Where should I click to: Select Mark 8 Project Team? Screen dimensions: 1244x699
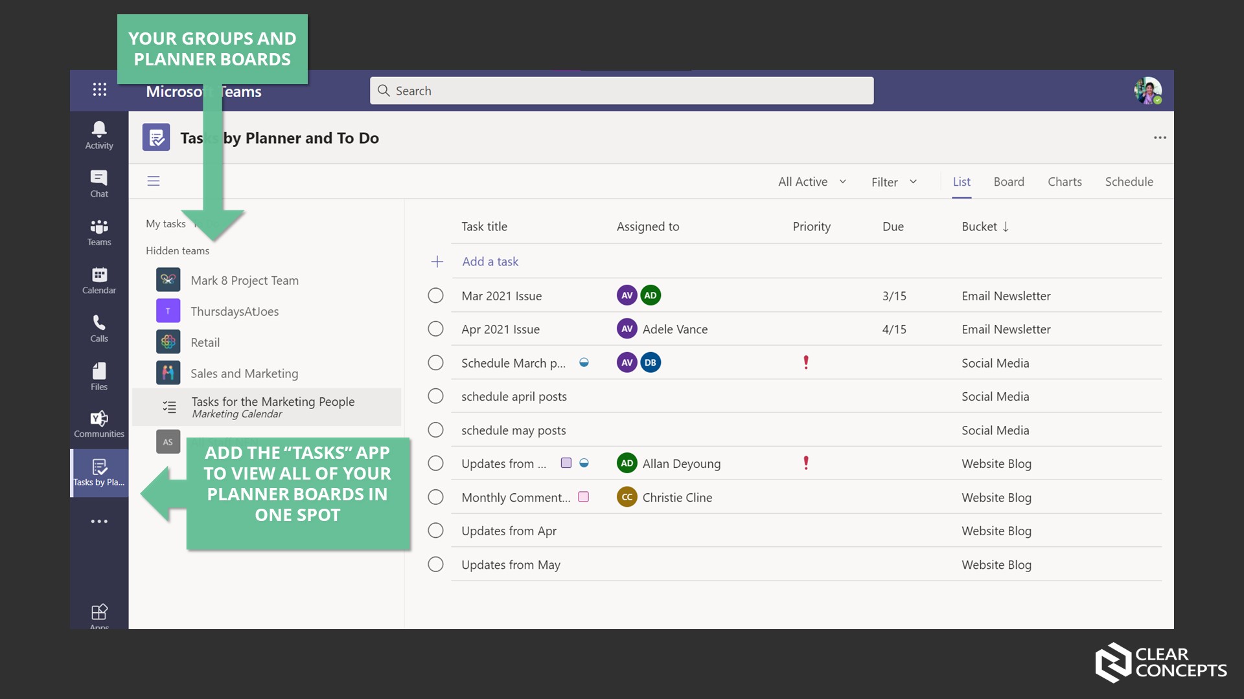pyautogui.click(x=244, y=280)
